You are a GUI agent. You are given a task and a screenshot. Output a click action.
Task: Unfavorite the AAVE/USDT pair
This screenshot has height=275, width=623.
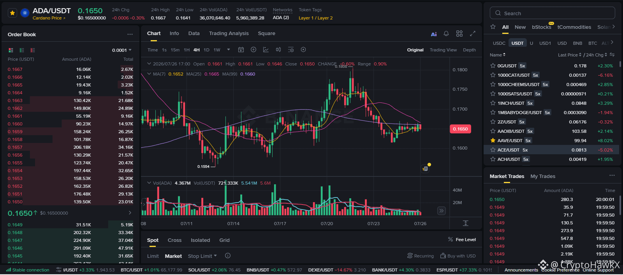pyautogui.click(x=493, y=141)
